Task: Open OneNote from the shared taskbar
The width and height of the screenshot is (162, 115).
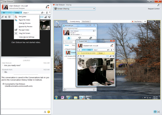Action: pyautogui.click(x=63, y=97)
